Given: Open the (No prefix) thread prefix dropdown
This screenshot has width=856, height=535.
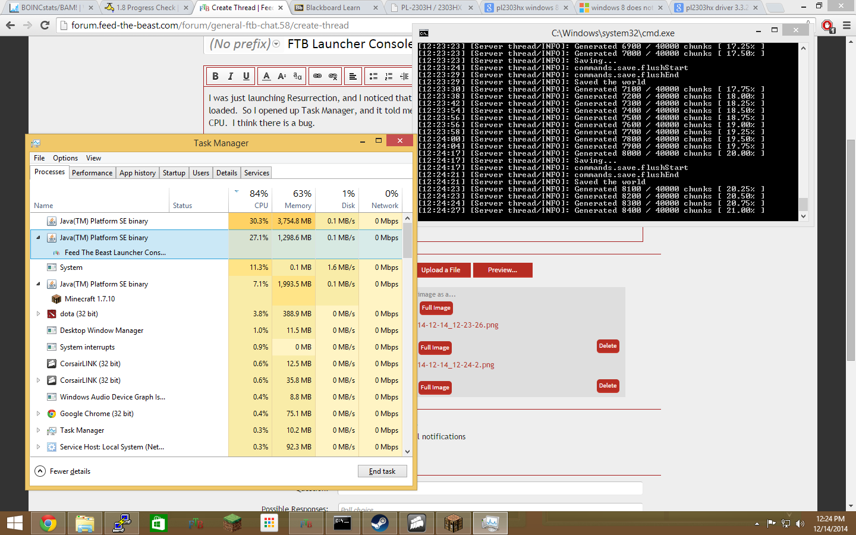Looking at the screenshot, I should click(244, 44).
